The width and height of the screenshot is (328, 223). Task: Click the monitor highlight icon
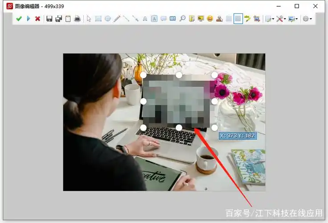pyautogui.click(x=201, y=19)
